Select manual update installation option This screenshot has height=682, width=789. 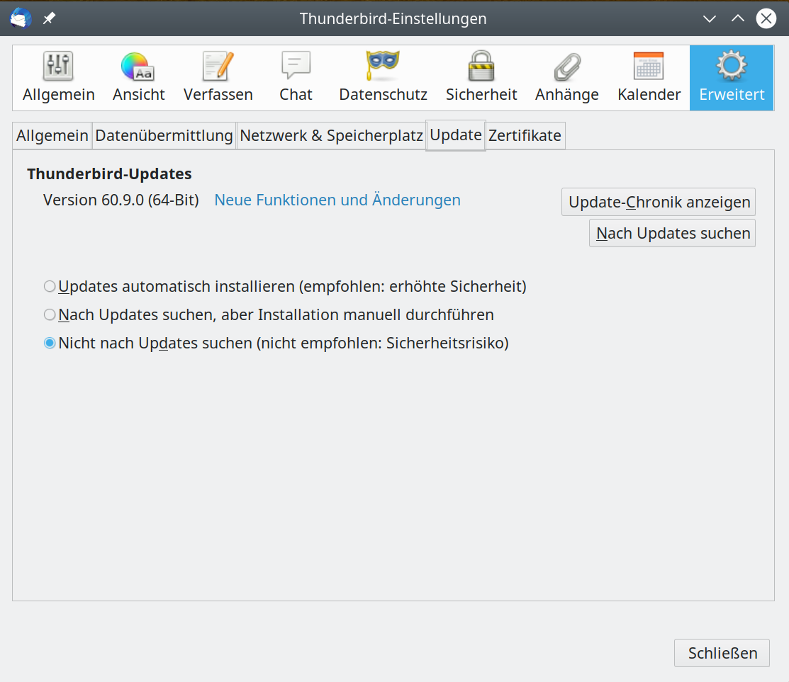click(x=50, y=314)
